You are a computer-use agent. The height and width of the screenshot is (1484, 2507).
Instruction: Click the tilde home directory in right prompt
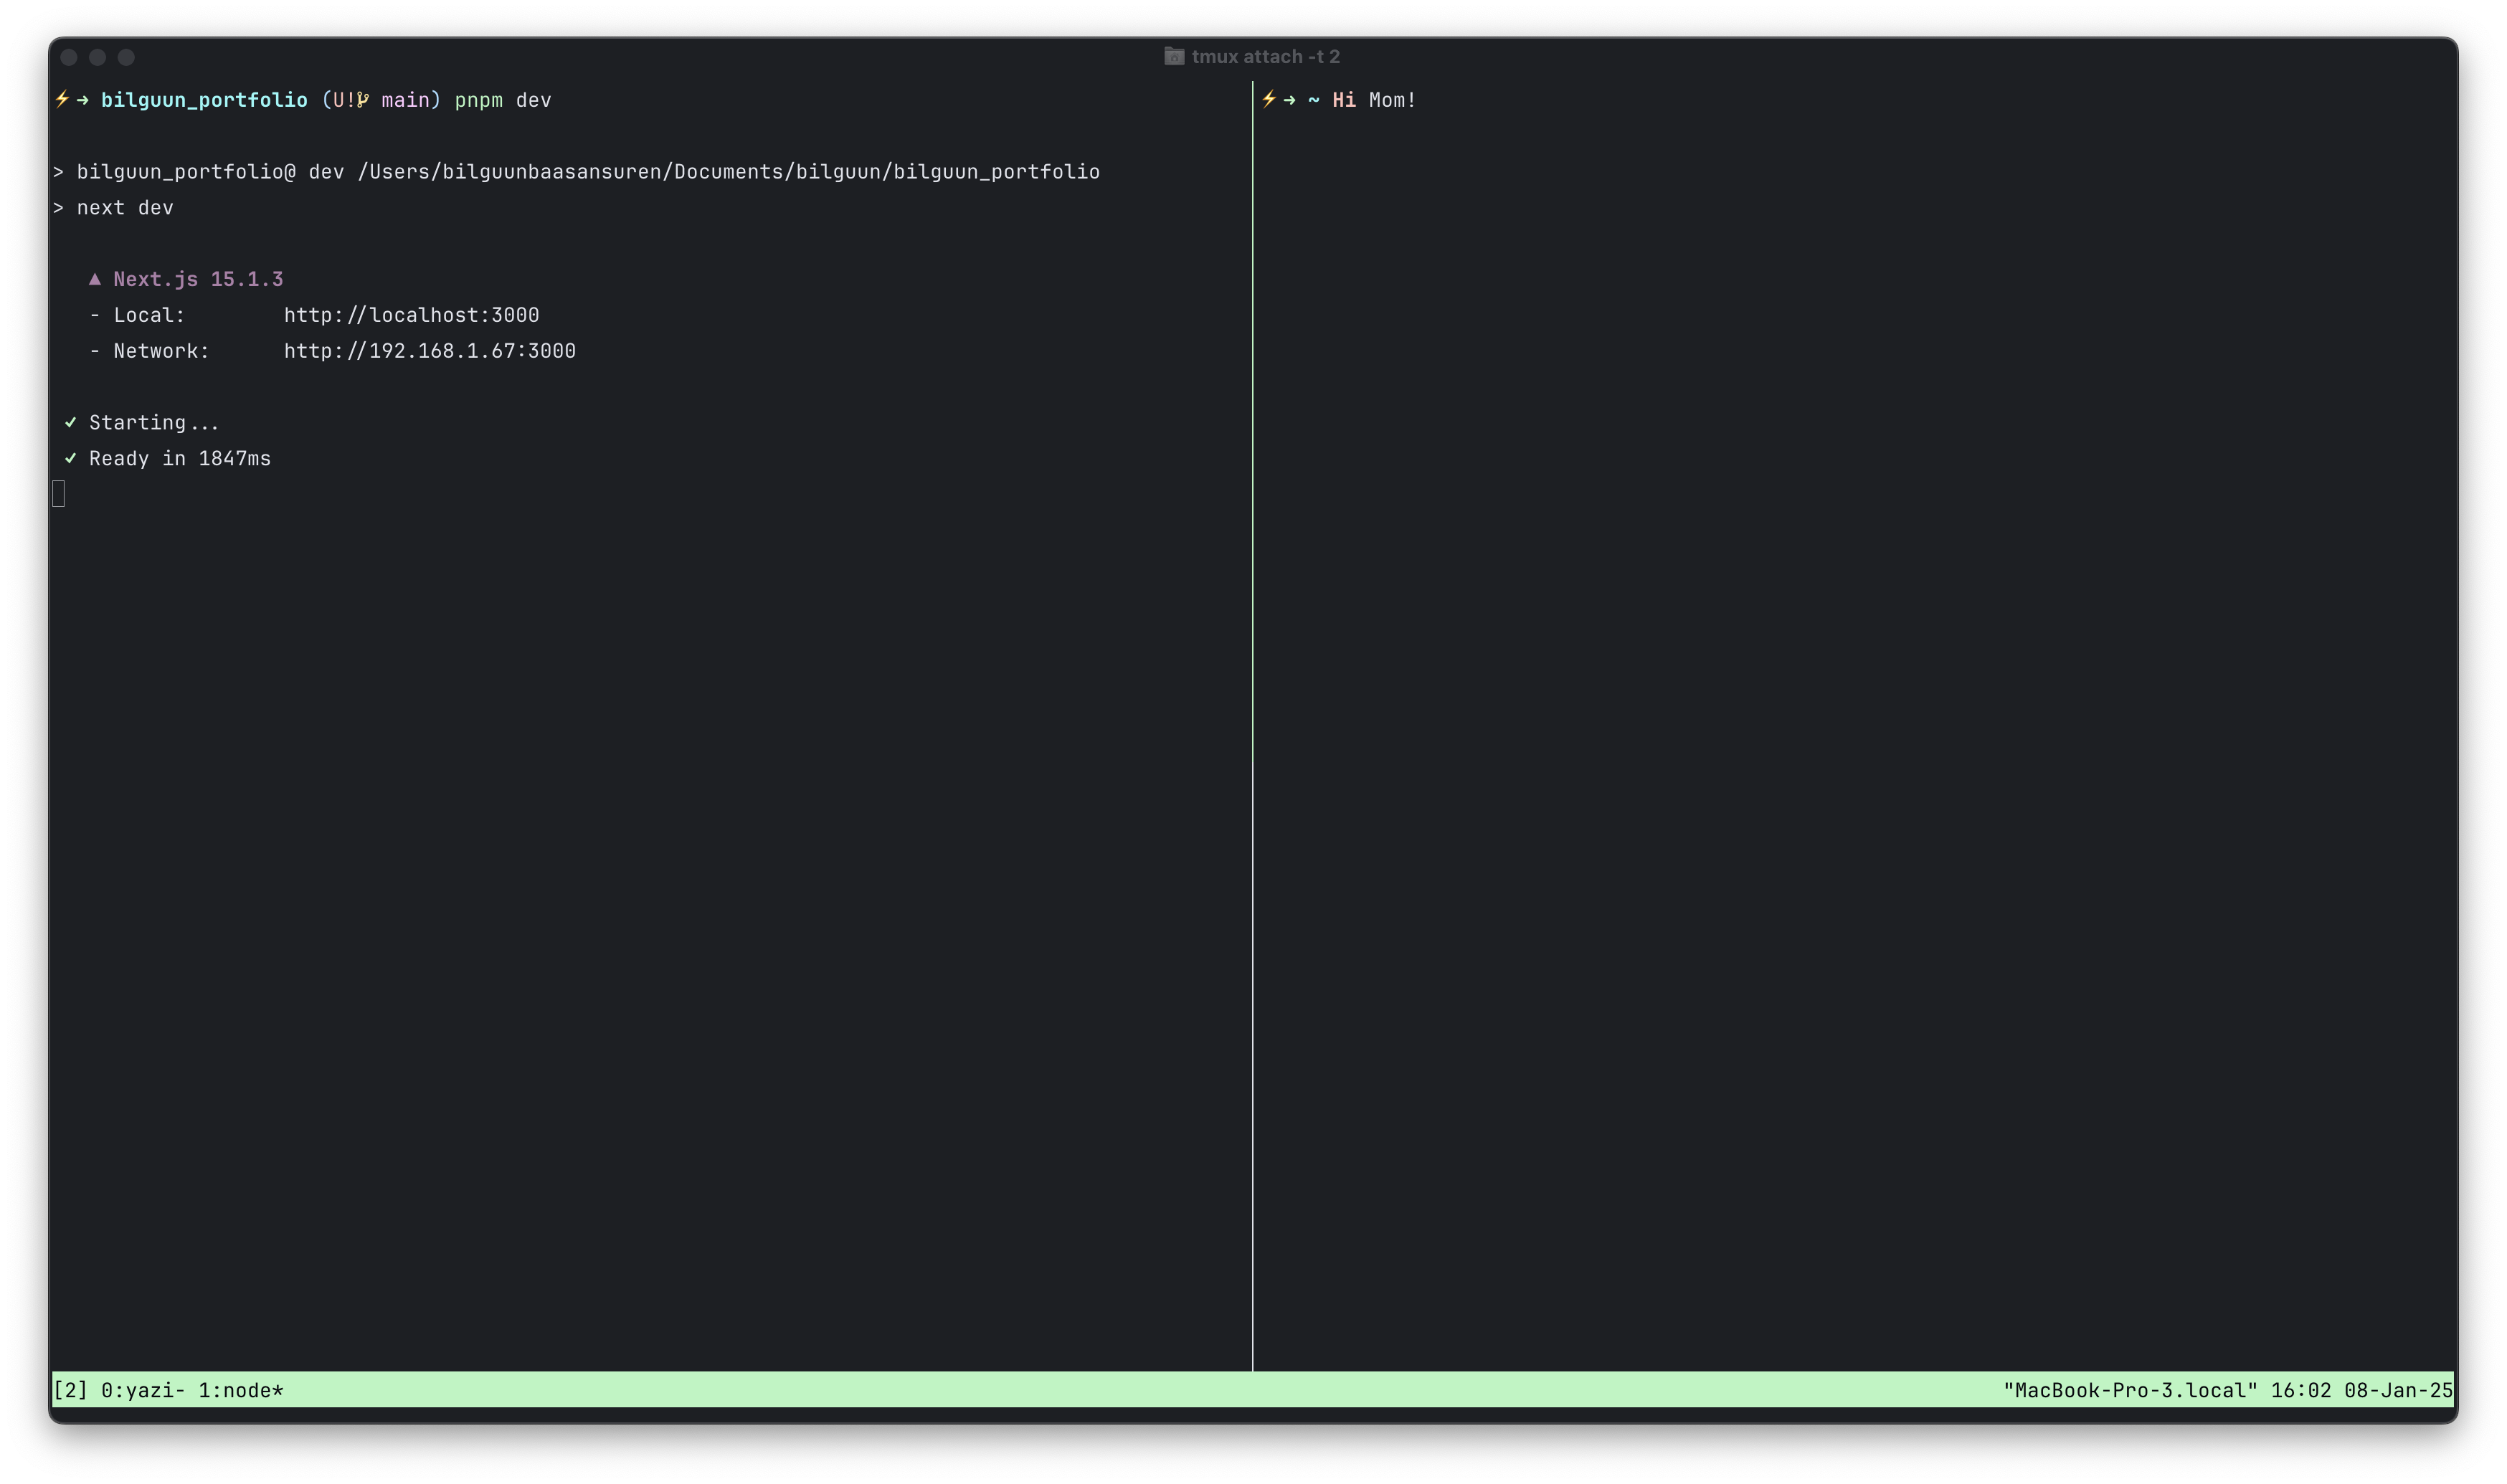(x=1313, y=100)
